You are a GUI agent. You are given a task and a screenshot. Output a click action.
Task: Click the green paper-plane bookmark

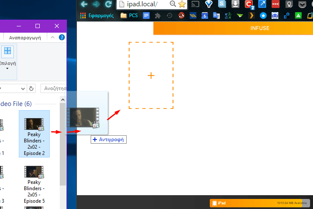pyautogui.click(x=240, y=15)
